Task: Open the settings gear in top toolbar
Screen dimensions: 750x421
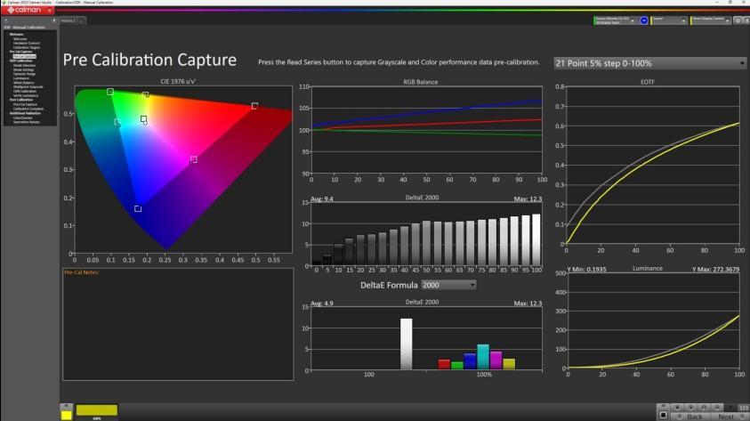Action: click(x=738, y=20)
